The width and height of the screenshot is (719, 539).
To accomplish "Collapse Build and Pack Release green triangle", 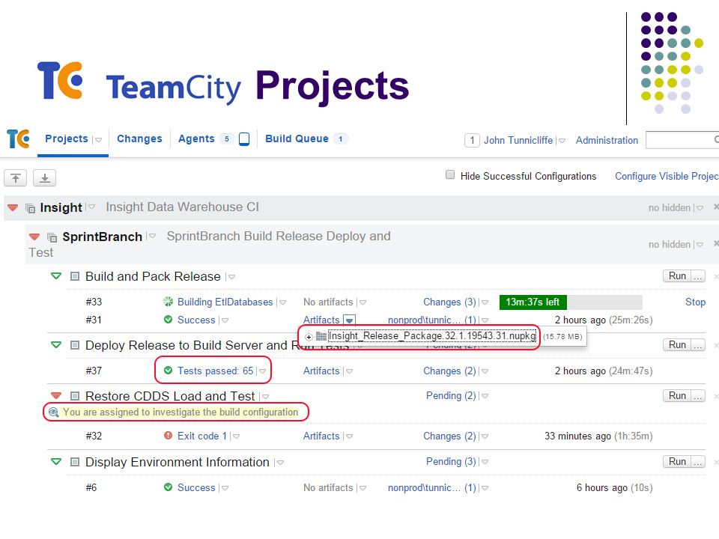I will 56,276.
